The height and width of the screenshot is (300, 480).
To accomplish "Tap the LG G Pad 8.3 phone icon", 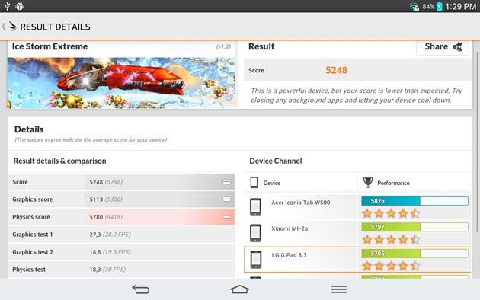I will point(255,260).
